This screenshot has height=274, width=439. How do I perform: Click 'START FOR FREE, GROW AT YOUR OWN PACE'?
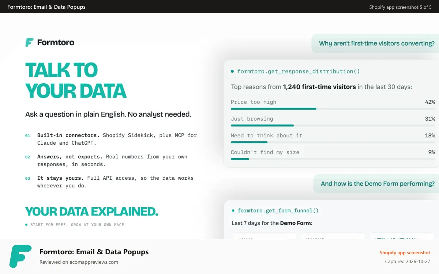[x=77, y=225]
